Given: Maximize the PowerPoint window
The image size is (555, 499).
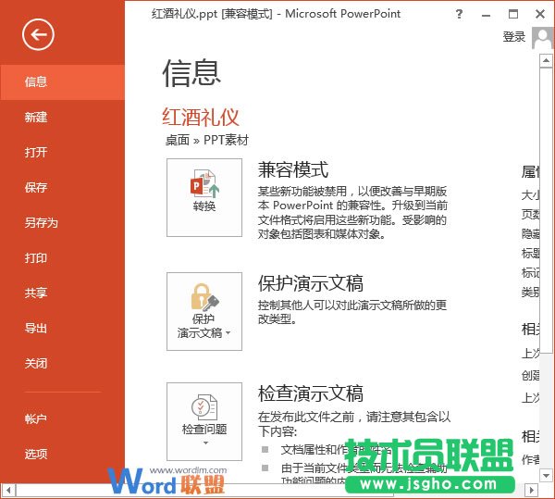Looking at the screenshot, I should point(513,14).
